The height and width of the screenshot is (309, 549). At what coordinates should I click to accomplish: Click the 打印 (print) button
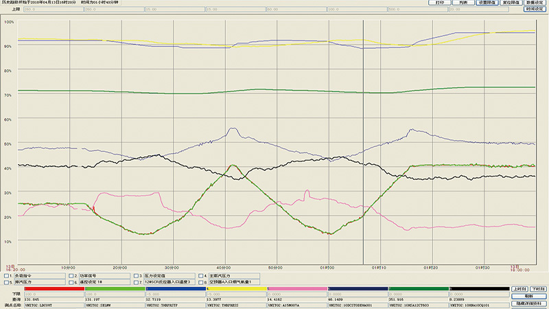440,3
